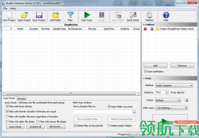The image size is (199, 138).
Task: Click the red remove icon in Folders header
Action: (x=152, y=29)
